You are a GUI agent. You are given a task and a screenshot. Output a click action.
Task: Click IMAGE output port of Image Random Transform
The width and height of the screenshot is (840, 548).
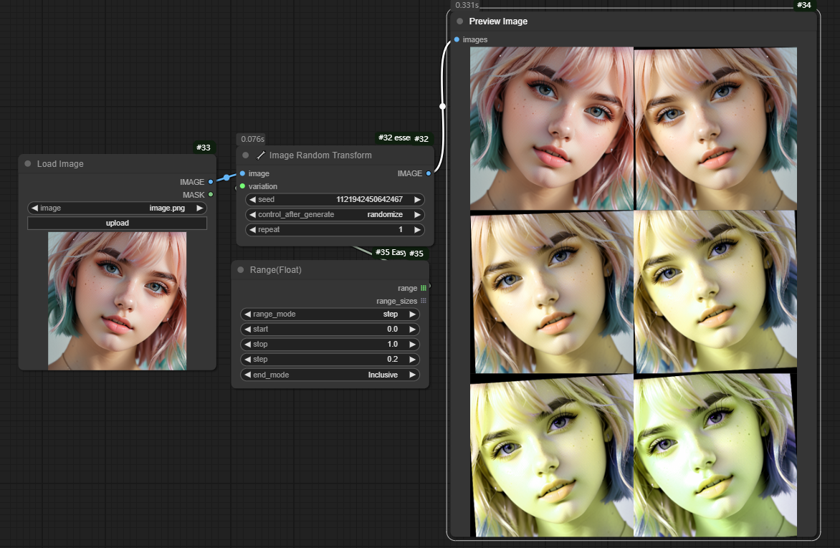click(429, 173)
